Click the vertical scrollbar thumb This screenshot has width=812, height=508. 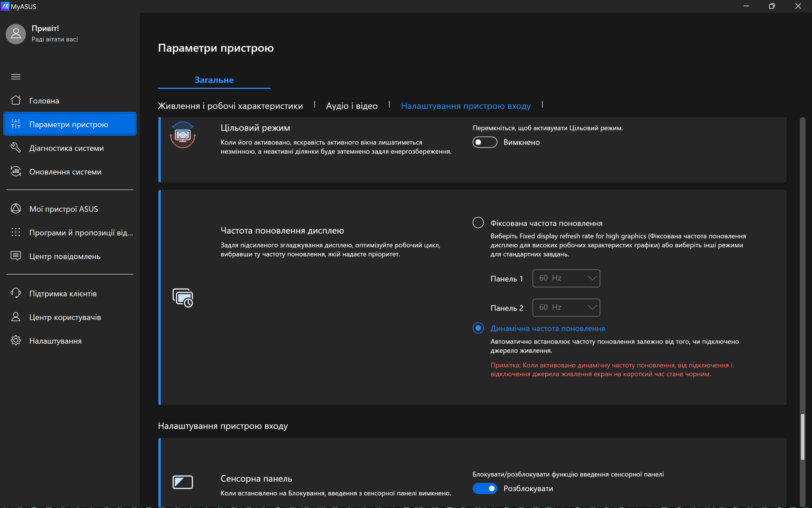pyautogui.click(x=802, y=436)
